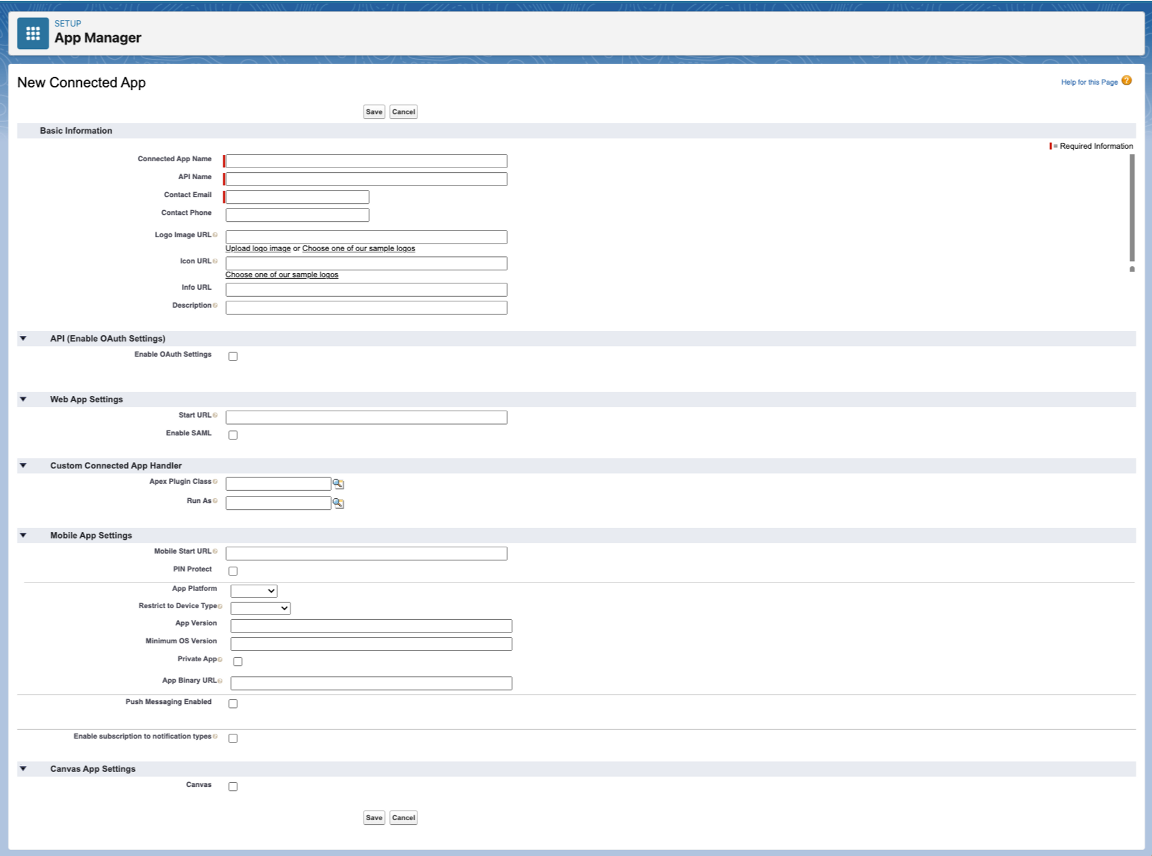Click the orange help question mark icon
Image resolution: width=1152 pixels, height=856 pixels.
coord(1127,81)
